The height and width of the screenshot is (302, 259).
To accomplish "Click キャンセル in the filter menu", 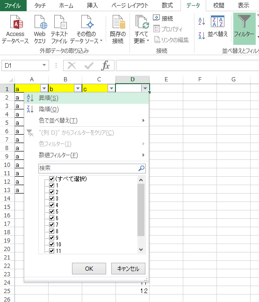I will coord(128,268).
